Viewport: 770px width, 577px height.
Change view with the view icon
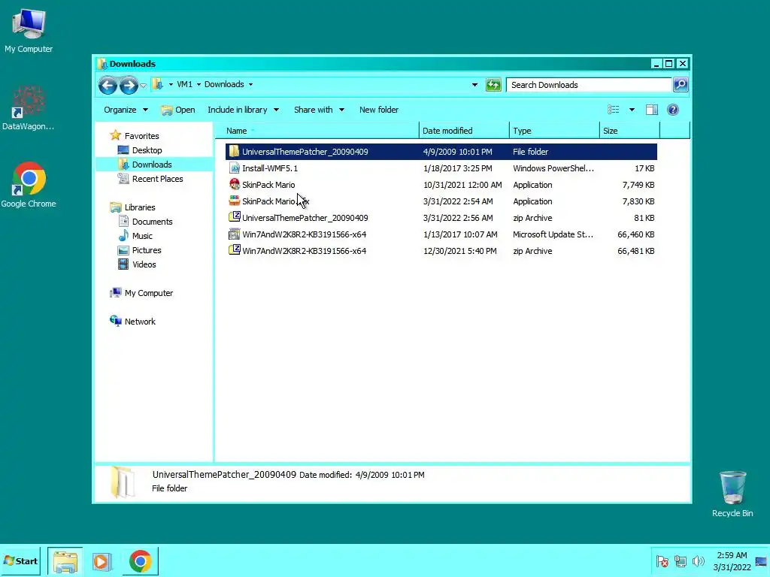pyautogui.click(x=614, y=110)
